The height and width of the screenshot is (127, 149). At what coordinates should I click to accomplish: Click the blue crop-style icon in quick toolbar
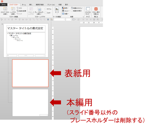pos(48,19)
